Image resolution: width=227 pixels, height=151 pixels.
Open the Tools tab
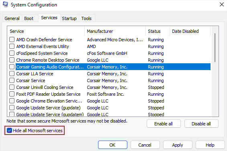[x=86, y=18]
